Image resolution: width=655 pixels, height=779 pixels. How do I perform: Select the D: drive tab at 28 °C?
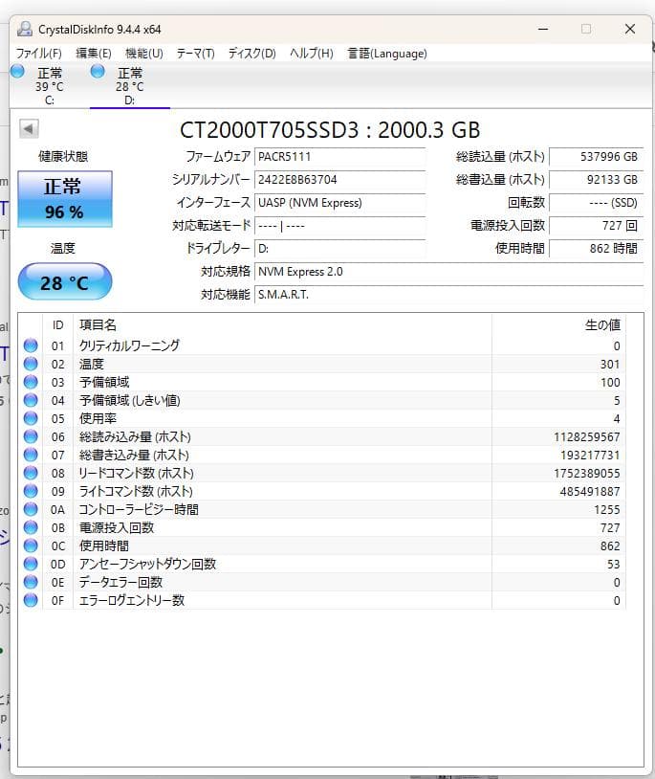click(x=130, y=86)
